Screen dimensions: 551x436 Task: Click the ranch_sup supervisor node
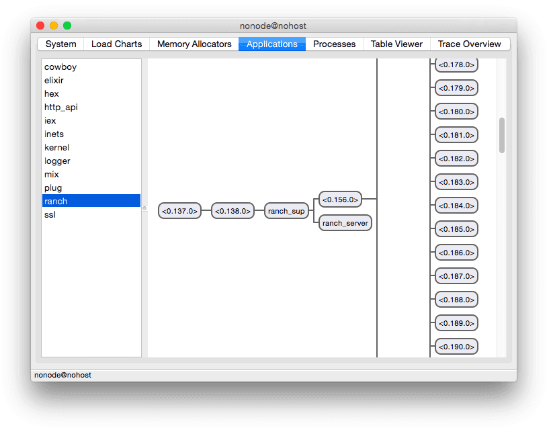(x=286, y=211)
